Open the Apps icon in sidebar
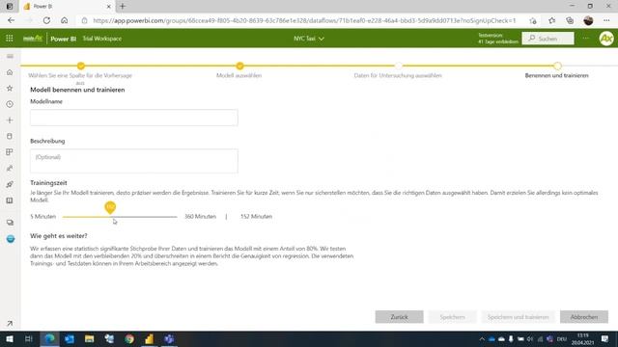This screenshot has width=618, height=347. pos(10,152)
